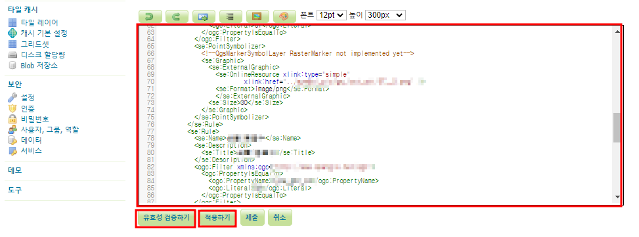639x237 pixels.
Task: Open the 폰트 size dropdown
Action: pyautogui.click(x=331, y=15)
